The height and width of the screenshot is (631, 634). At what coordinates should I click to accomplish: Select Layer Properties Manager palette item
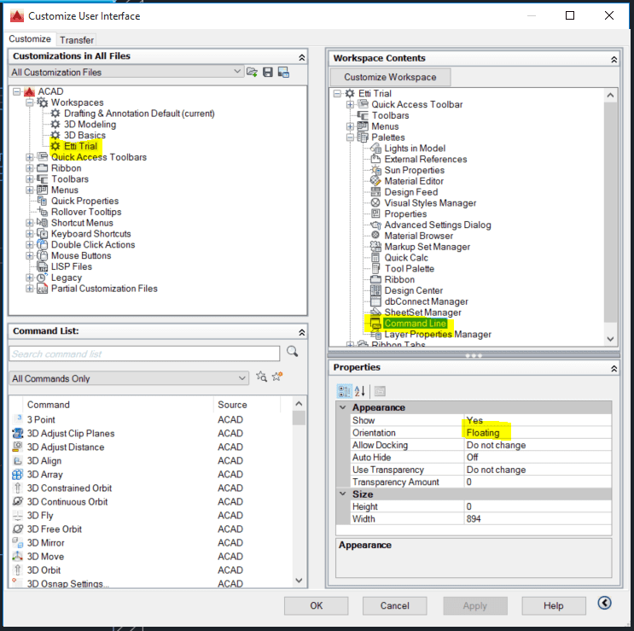pyautogui.click(x=438, y=334)
